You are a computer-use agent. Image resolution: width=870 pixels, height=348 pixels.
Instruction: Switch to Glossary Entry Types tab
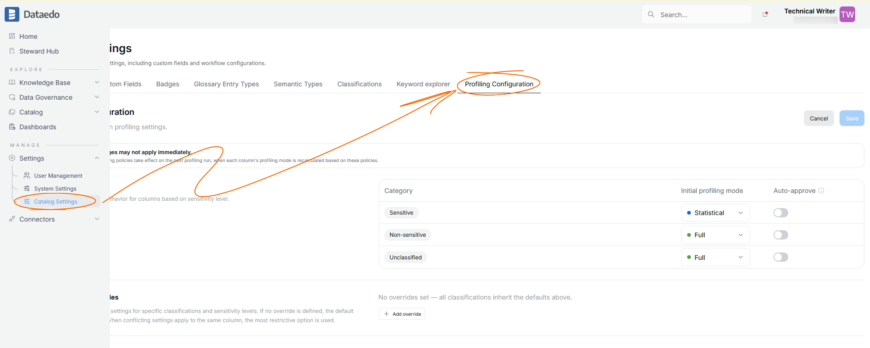click(x=226, y=84)
